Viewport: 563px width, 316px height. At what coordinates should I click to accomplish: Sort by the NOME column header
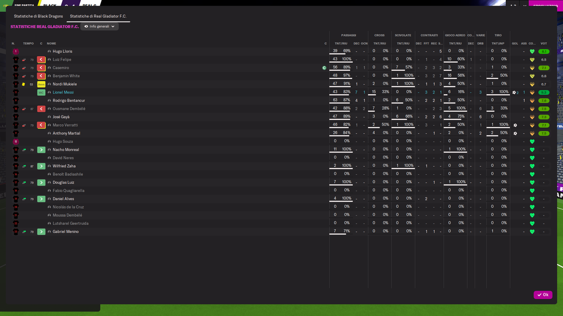tap(51, 43)
